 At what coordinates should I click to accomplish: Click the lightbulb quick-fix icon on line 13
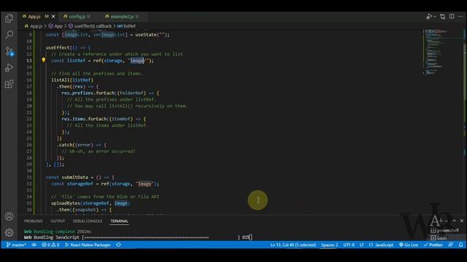(x=44, y=60)
